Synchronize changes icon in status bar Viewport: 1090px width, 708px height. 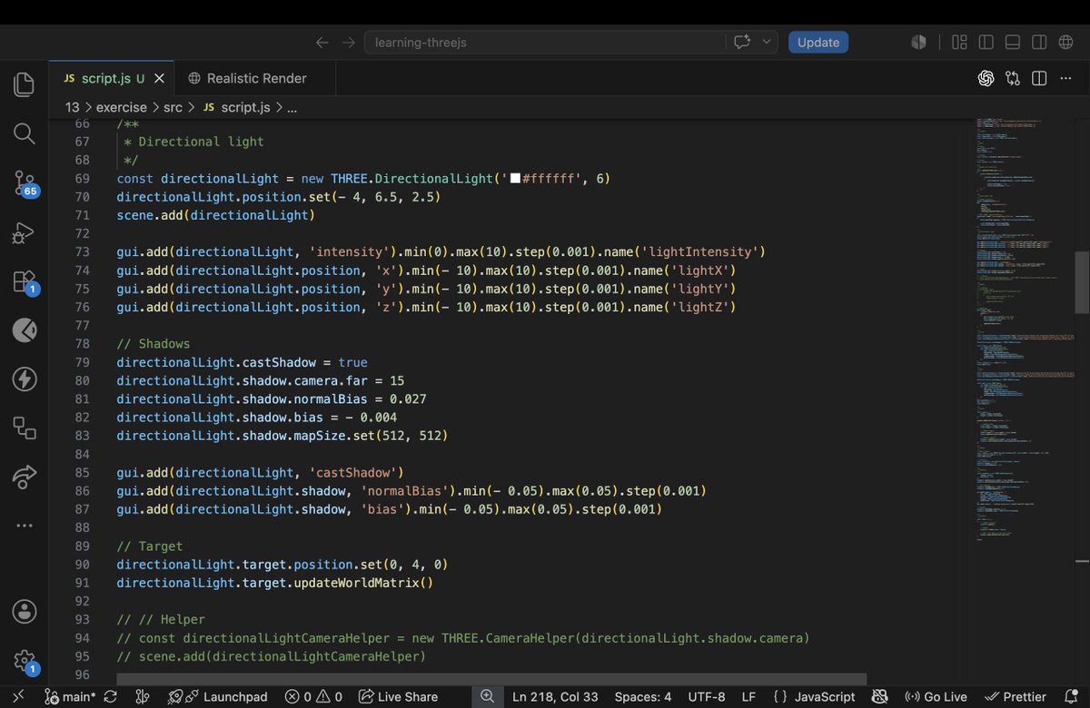pos(111,697)
